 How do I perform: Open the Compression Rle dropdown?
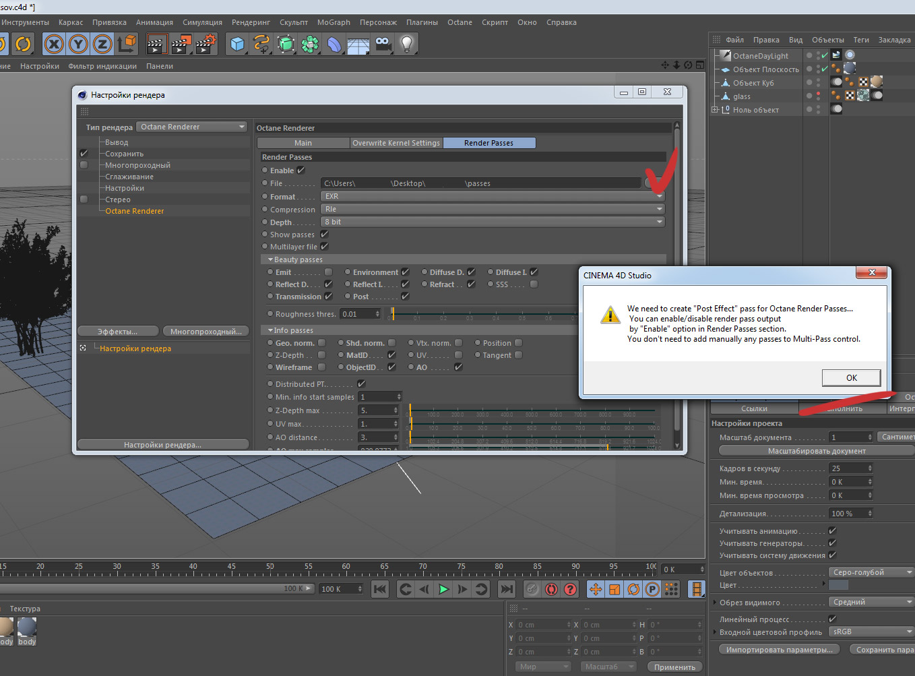click(x=493, y=209)
